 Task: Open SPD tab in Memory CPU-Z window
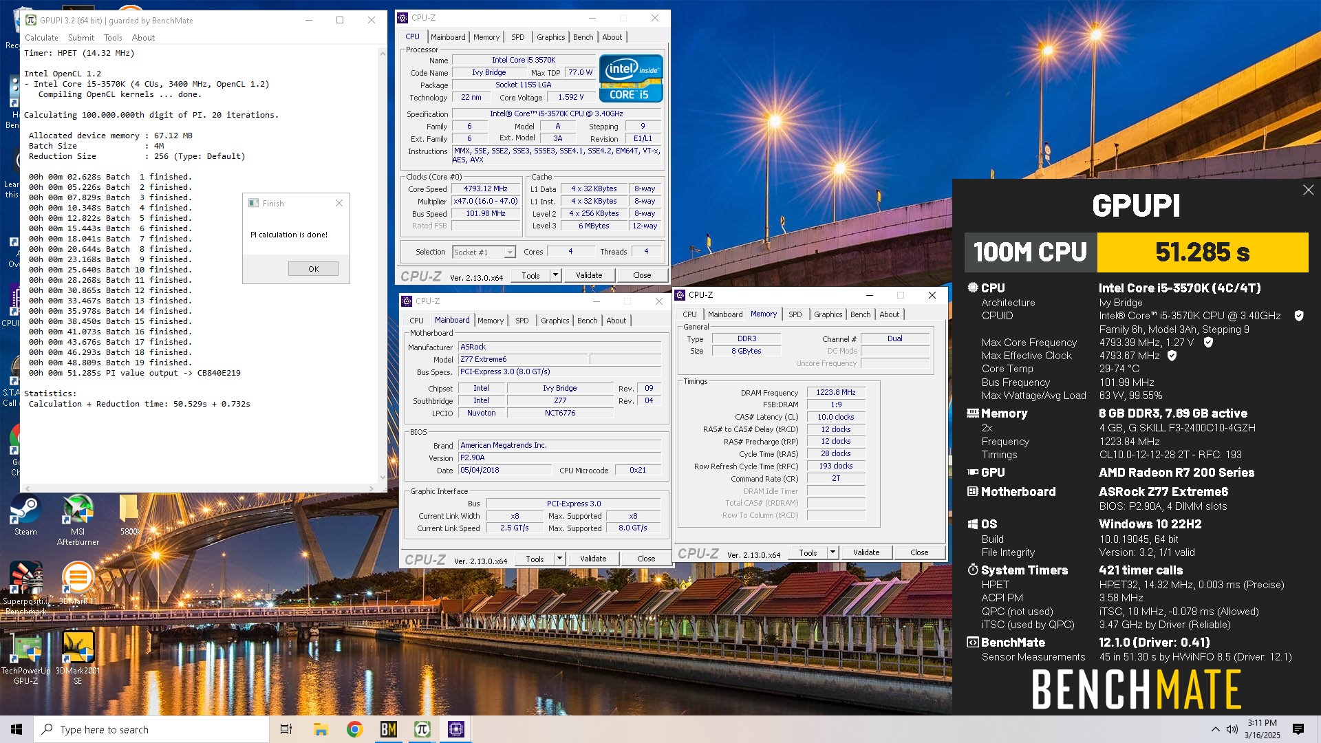(795, 314)
